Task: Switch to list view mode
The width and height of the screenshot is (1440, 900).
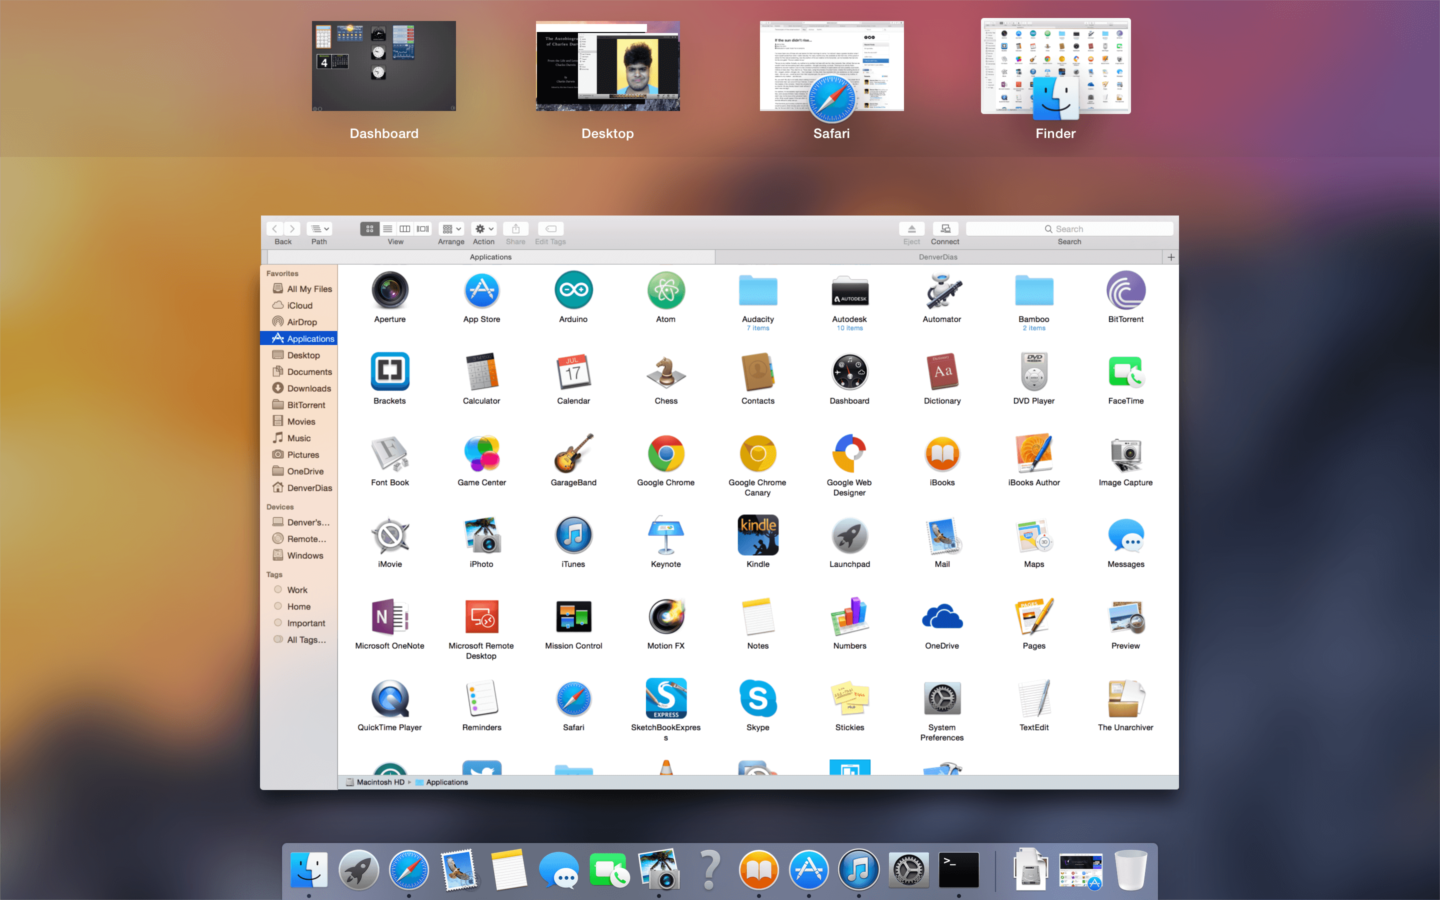Action: pyautogui.click(x=387, y=228)
